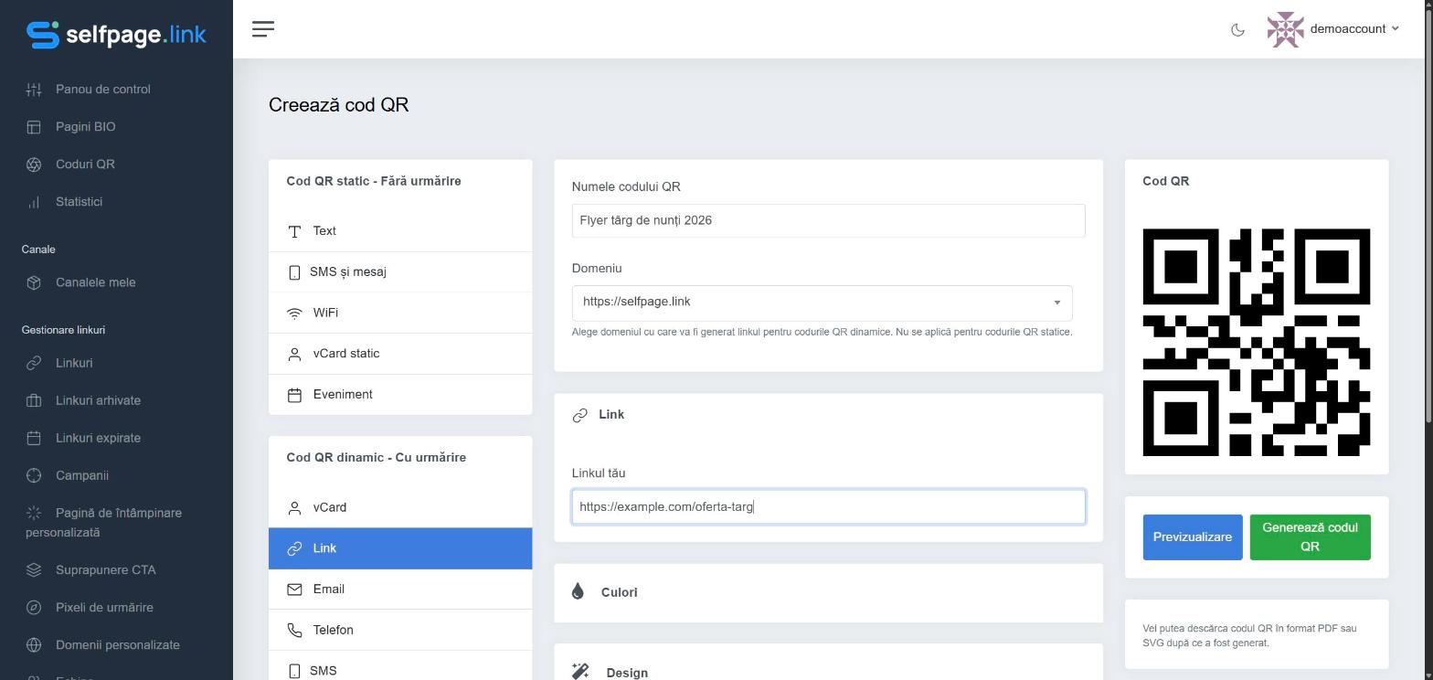Choose the WiFi QR type
1433x680 pixels.
pyautogui.click(x=400, y=313)
